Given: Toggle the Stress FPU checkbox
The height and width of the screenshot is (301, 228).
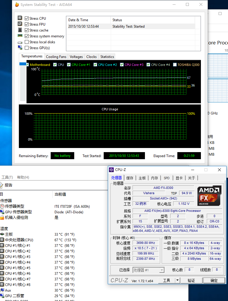Looking at the screenshot, I should click(27, 24).
